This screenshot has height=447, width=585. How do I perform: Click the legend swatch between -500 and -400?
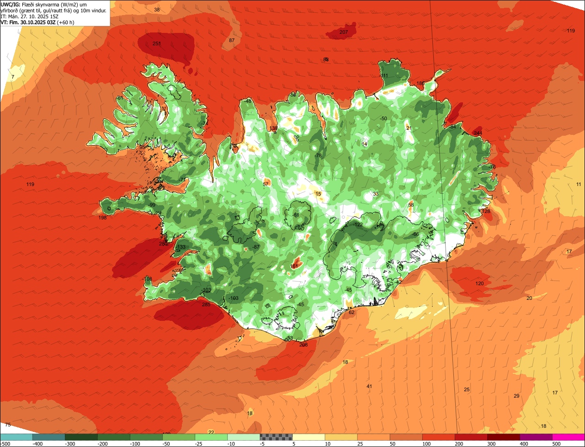[x=16, y=437]
